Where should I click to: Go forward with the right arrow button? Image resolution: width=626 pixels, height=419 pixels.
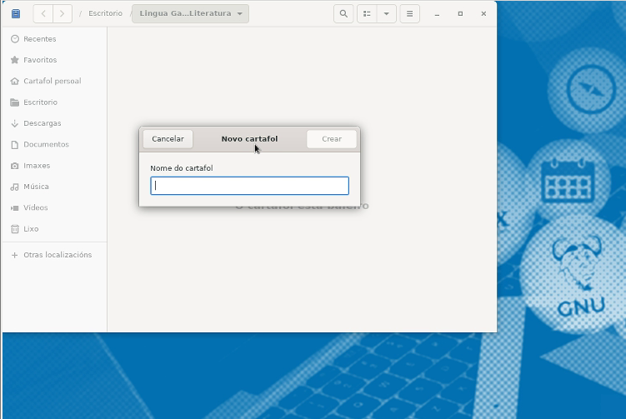point(63,14)
